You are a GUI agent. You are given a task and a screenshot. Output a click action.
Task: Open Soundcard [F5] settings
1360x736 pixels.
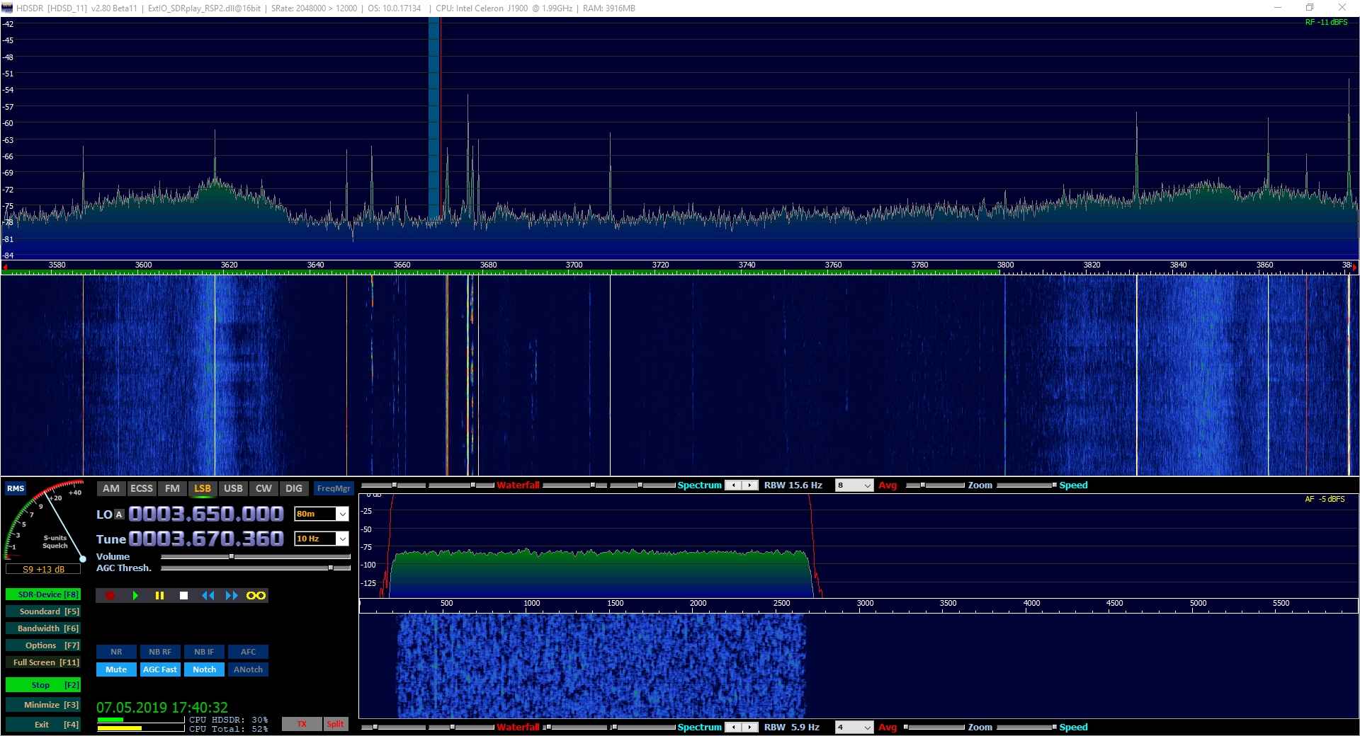(x=43, y=611)
